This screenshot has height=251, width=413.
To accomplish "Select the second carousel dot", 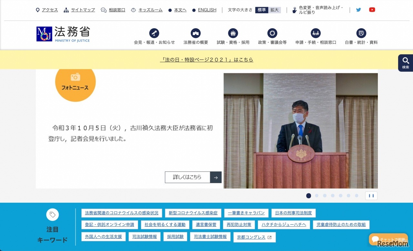I will [x=317, y=195].
